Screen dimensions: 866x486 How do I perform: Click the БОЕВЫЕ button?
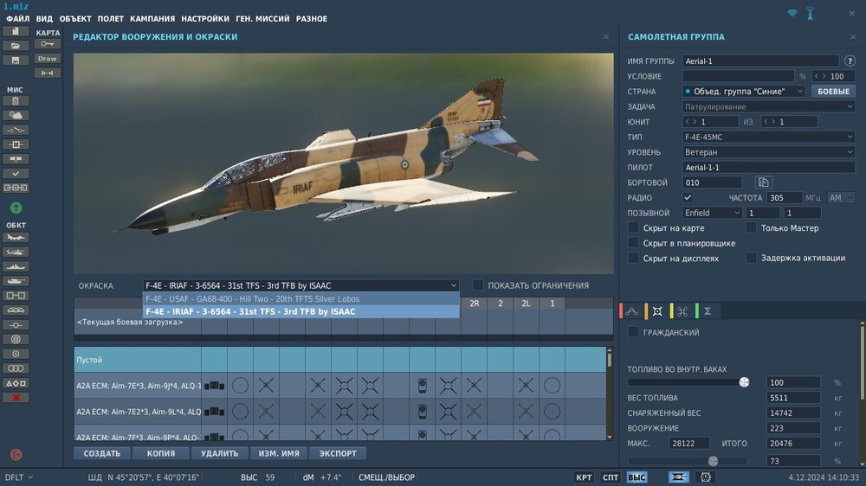point(833,91)
